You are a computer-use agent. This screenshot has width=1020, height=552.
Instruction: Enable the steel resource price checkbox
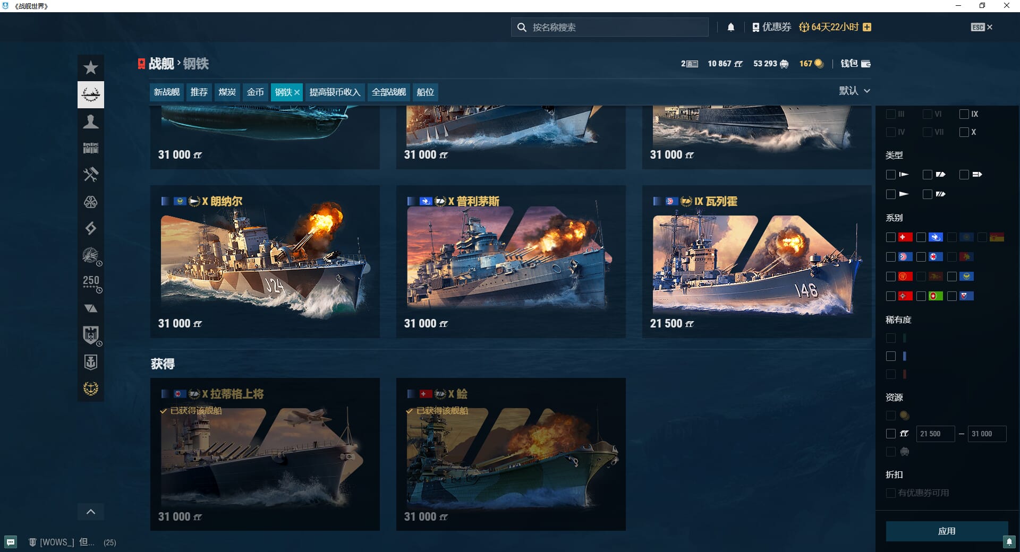891,434
